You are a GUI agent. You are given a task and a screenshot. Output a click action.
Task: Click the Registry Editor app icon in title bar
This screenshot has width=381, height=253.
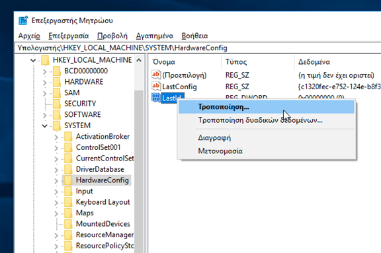(x=23, y=20)
